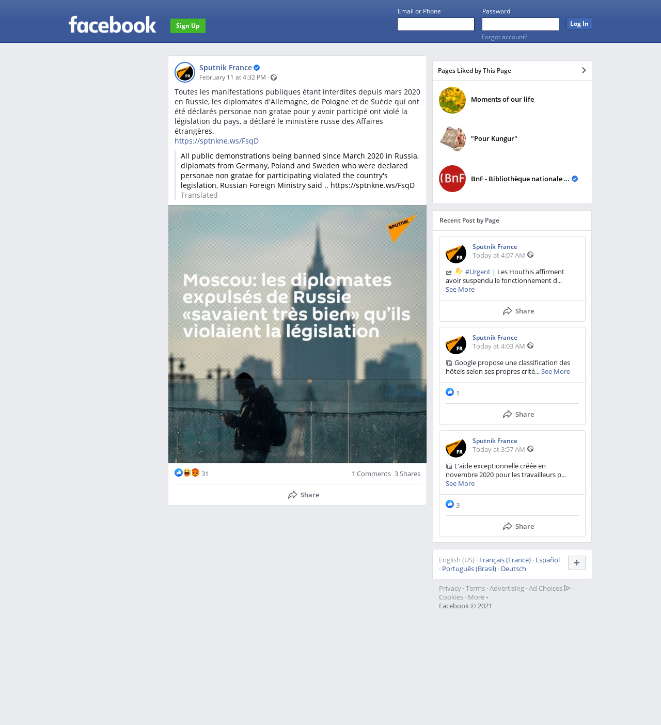Click like icon on Google hôtels post
Screen dimensions: 661x725
coord(450,392)
